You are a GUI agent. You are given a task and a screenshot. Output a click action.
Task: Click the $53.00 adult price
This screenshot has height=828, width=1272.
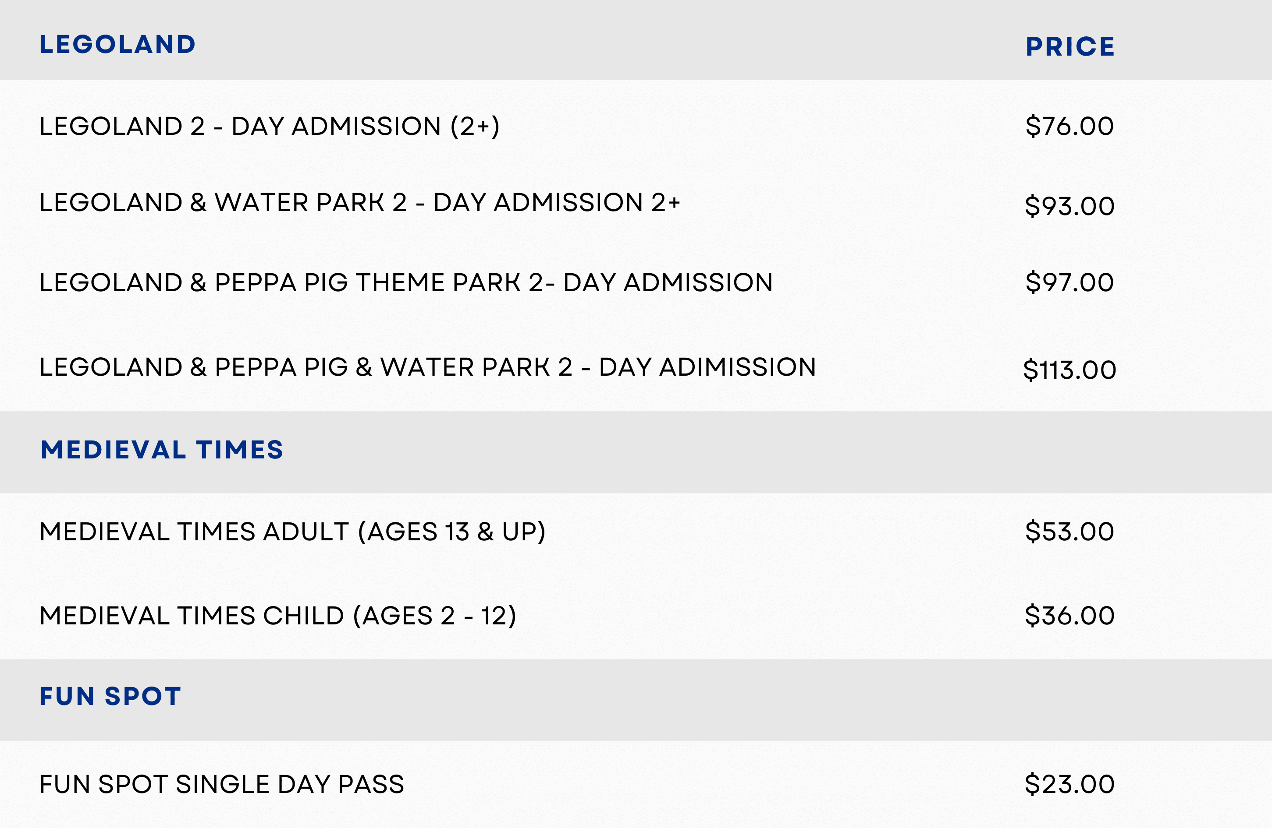point(1069,532)
